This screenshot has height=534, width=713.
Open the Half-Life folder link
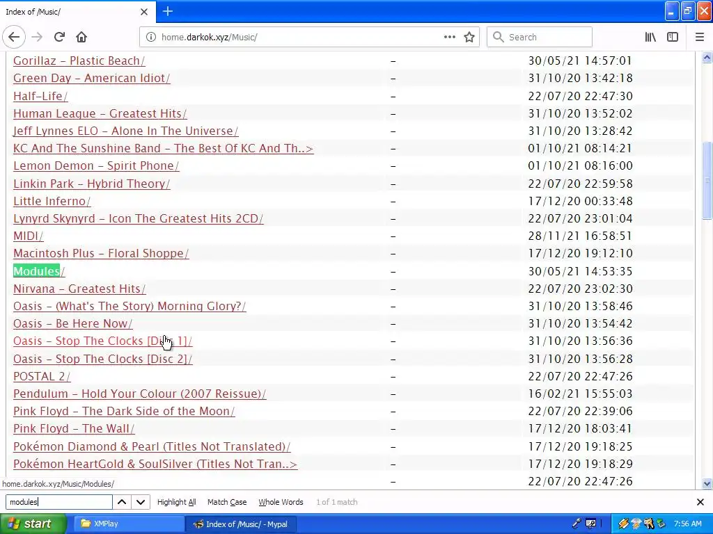[x=40, y=96]
